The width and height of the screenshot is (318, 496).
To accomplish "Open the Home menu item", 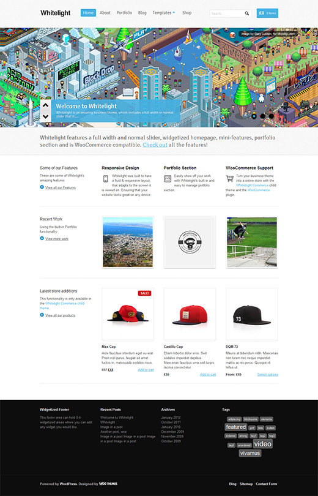I will 88,13.
